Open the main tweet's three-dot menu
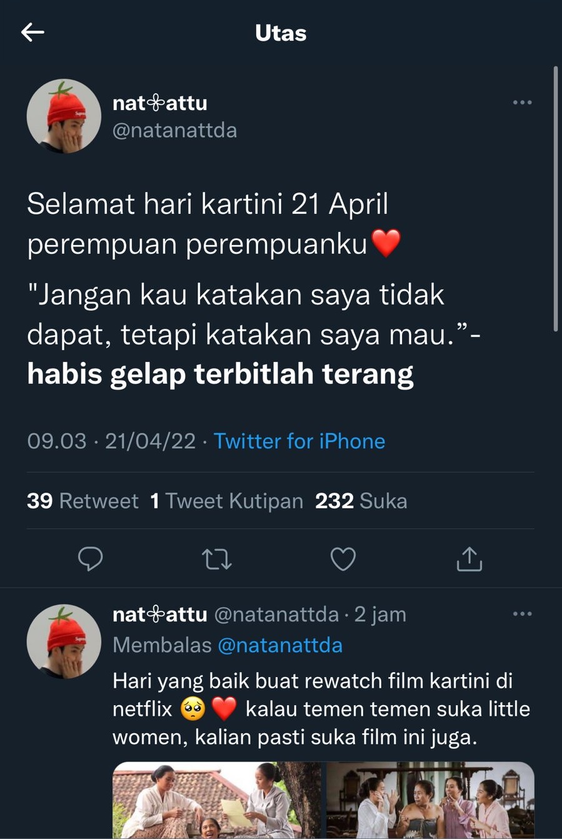Screen dimensions: 562x839 [x=522, y=103]
